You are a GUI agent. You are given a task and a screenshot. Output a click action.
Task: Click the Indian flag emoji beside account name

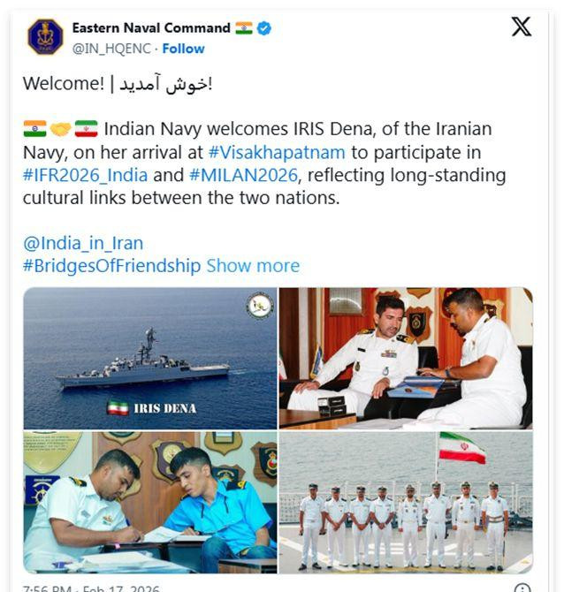click(x=244, y=28)
